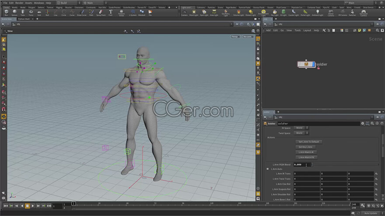
Task: Open the Assets menu
Action: tap(28, 3)
